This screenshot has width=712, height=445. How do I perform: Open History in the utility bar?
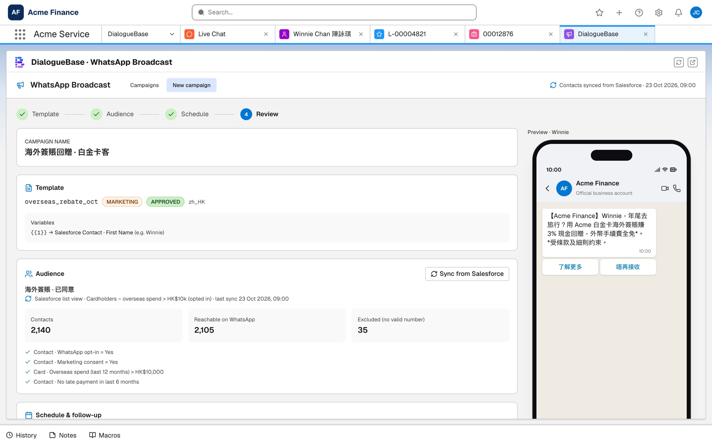pos(22,435)
